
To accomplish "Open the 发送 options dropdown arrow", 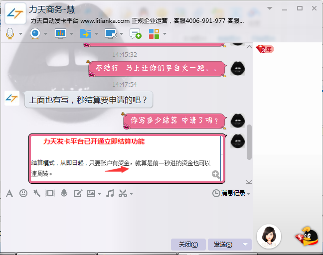I will pos(245,245).
